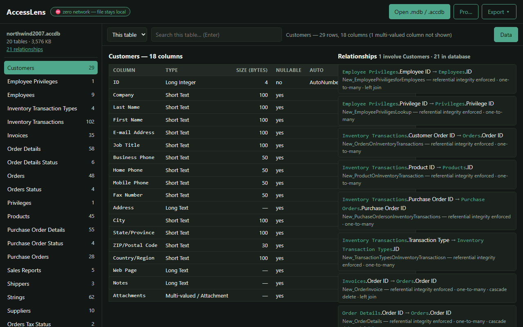
Task: Select the Employees table in sidebar
Action: coord(51,95)
